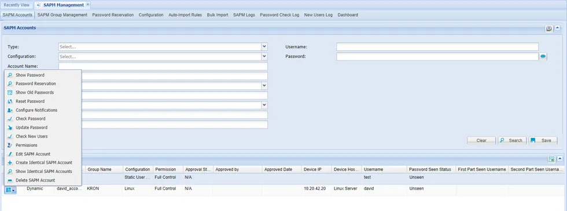Click the export icon above results grid
Viewport: 567px width, 211px height.
click(x=552, y=159)
